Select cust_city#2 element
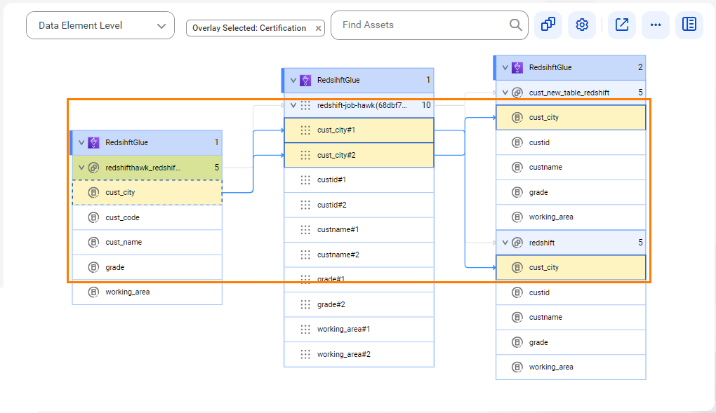The image size is (716, 413). (359, 155)
